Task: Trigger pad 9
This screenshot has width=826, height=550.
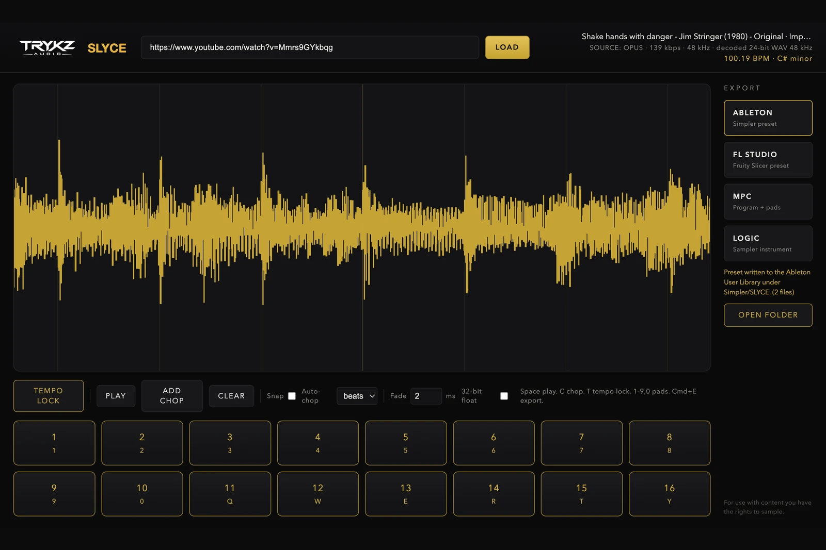Action: pyautogui.click(x=54, y=494)
